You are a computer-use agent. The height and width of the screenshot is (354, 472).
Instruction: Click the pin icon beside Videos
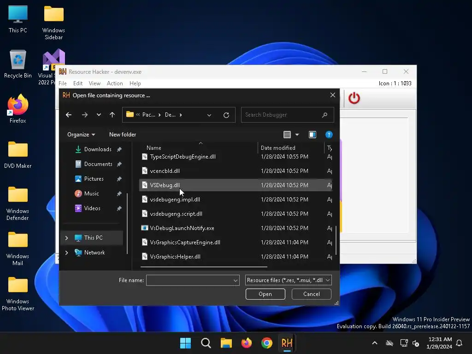[119, 208]
